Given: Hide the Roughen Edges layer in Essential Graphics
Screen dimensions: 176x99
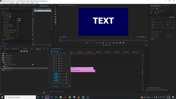Looking at the screenshot, I should 151,12.
